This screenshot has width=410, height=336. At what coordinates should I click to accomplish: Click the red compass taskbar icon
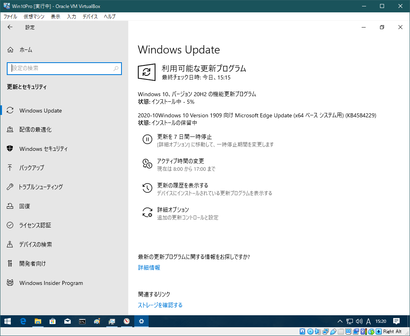pyautogui.click(x=127, y=321)
